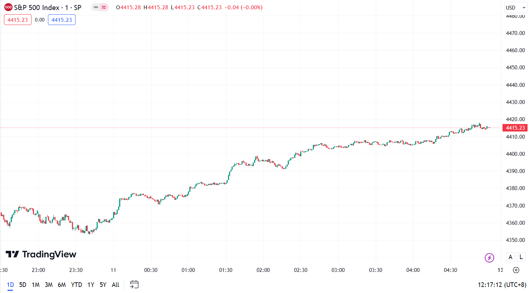Click the purple lightning bolt icon
529x293 pixels.
point(489,257)
